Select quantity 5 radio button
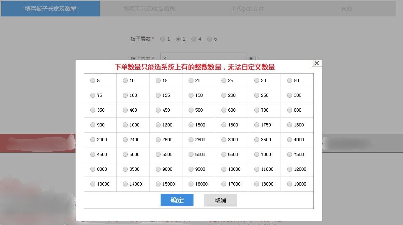403x225 pixels. point(93,81)
